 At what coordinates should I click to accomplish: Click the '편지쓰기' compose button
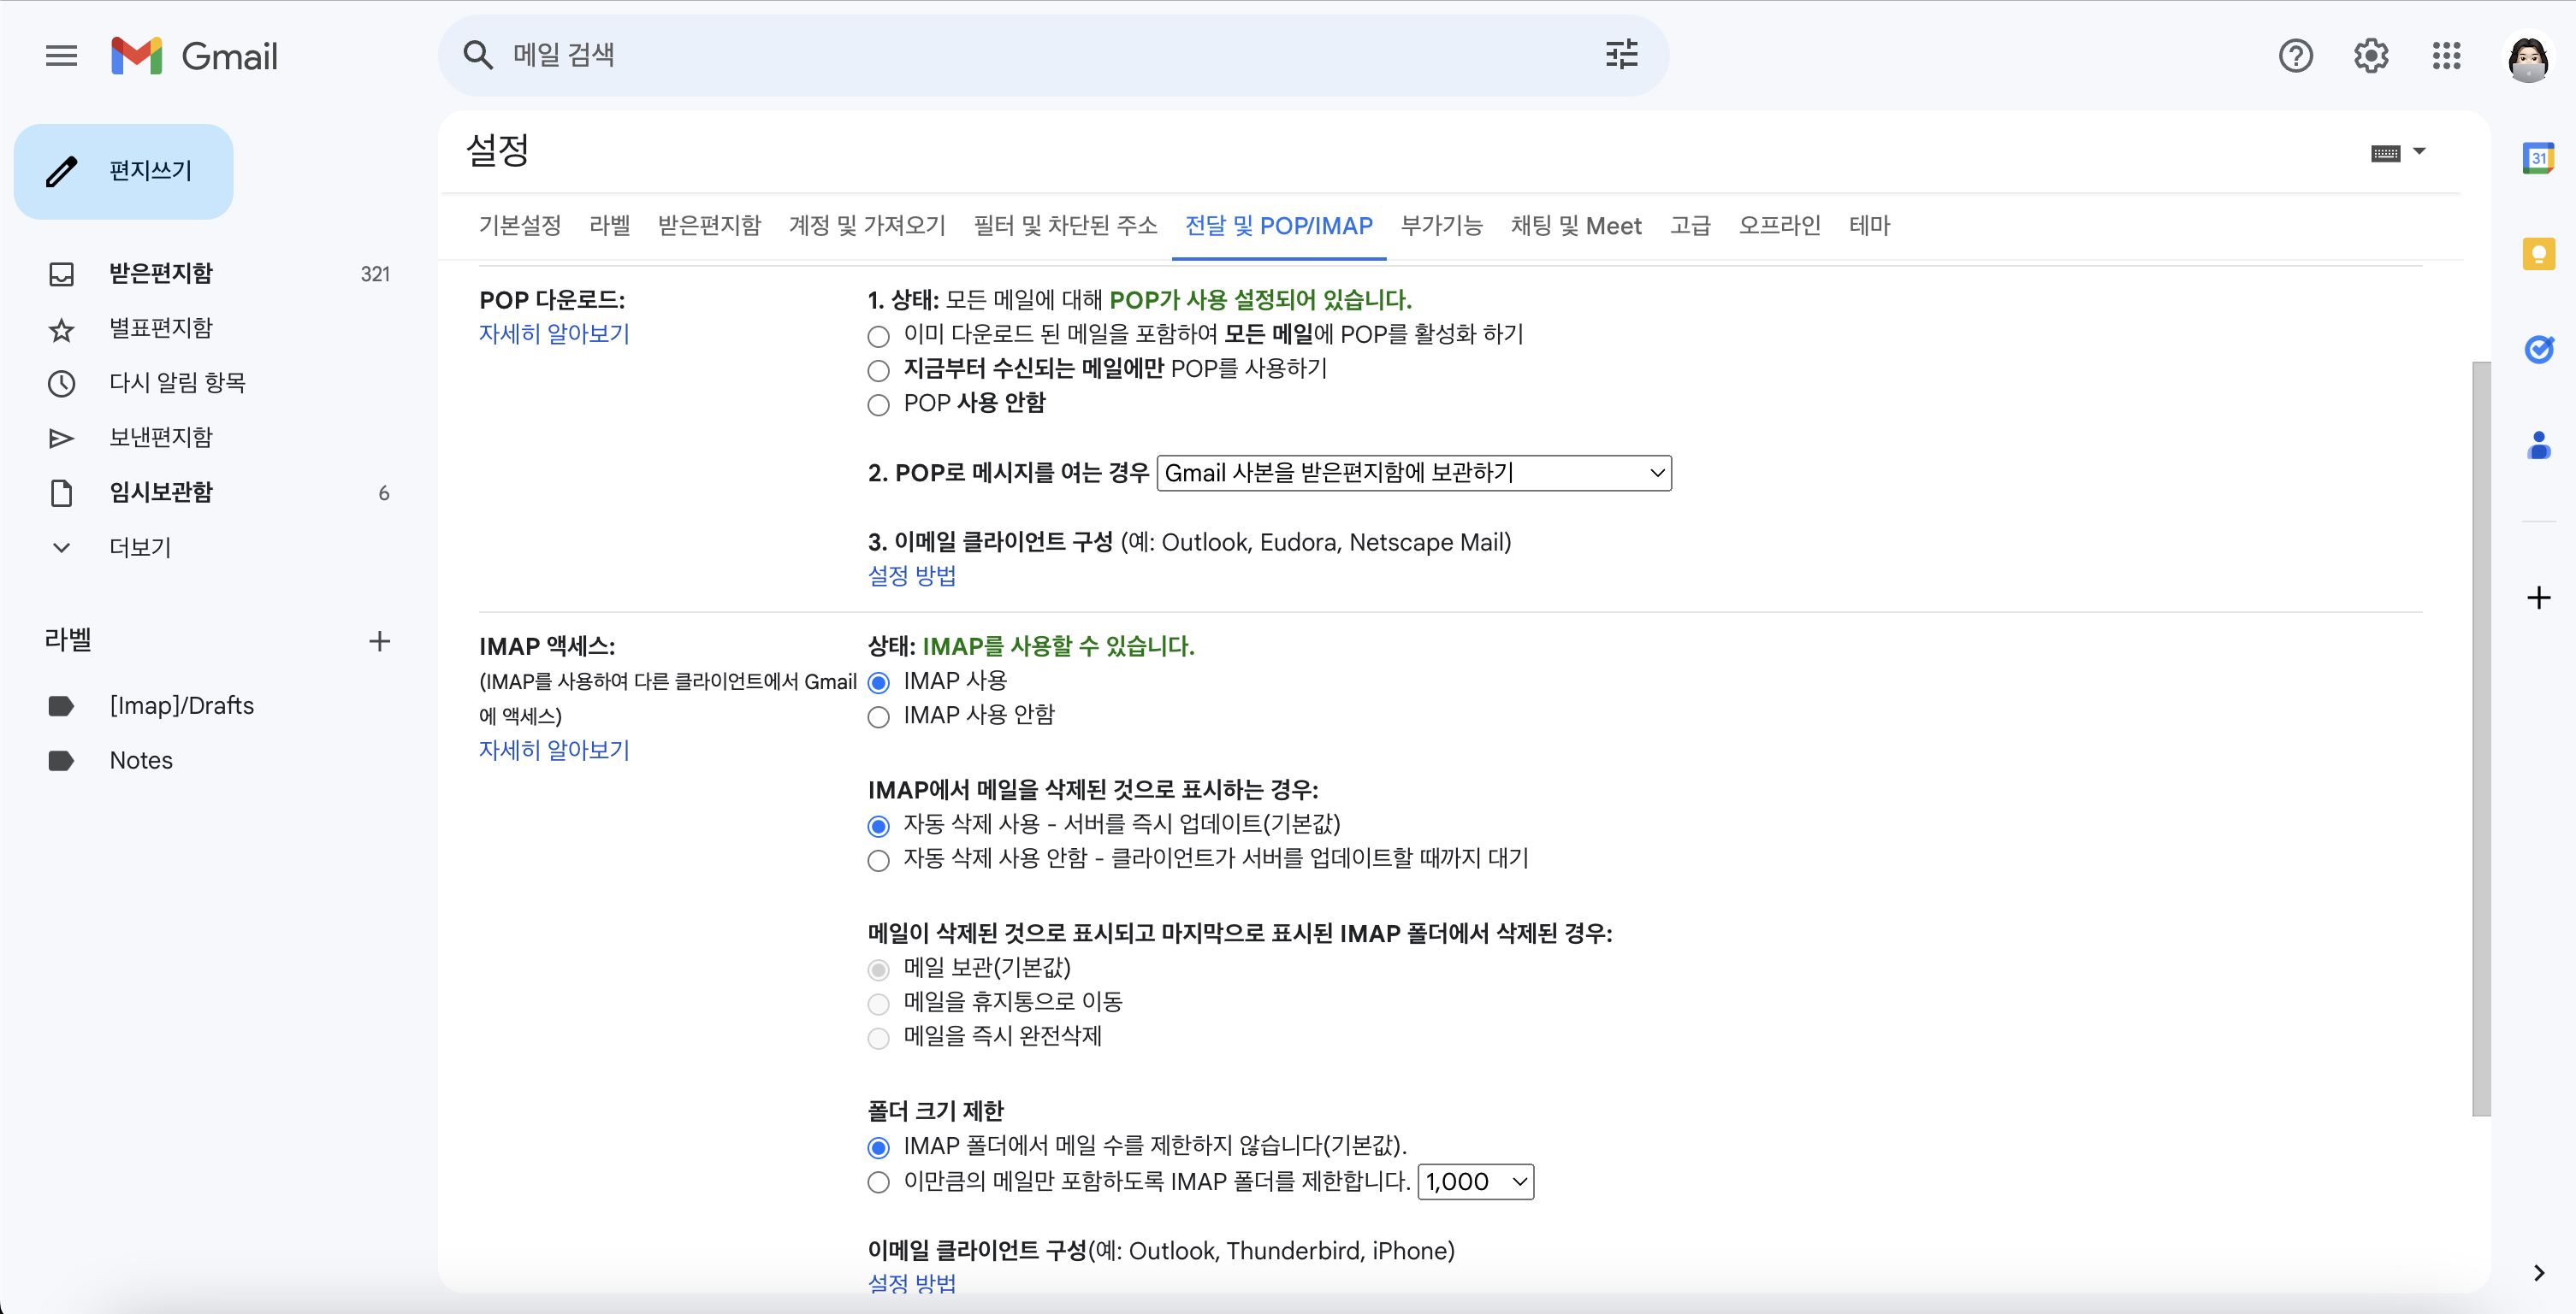pyautogui.click(x=123, y=171)
